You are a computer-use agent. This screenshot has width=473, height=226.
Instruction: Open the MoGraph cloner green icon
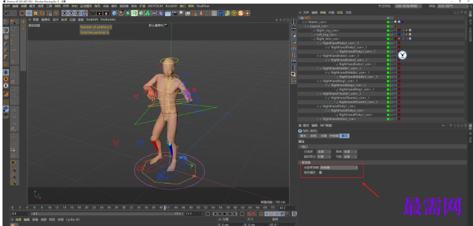point(148,13)
